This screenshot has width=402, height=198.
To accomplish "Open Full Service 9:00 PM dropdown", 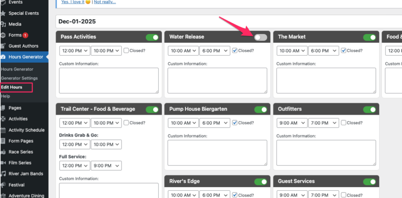I will (106, 166).
